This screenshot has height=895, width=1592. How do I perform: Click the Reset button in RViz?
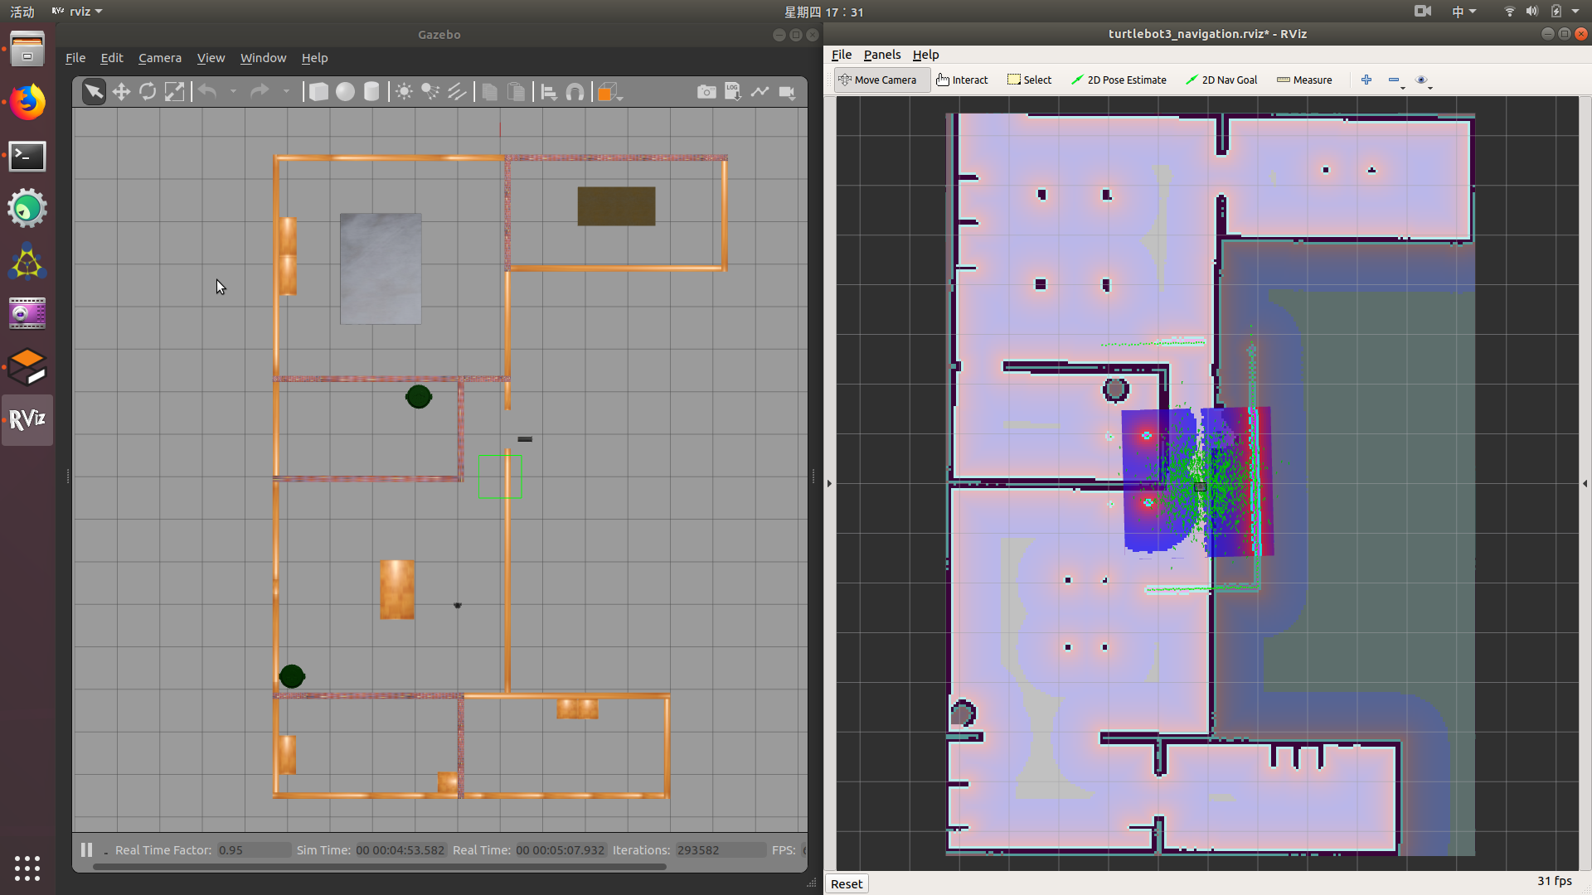click(847, 883)
